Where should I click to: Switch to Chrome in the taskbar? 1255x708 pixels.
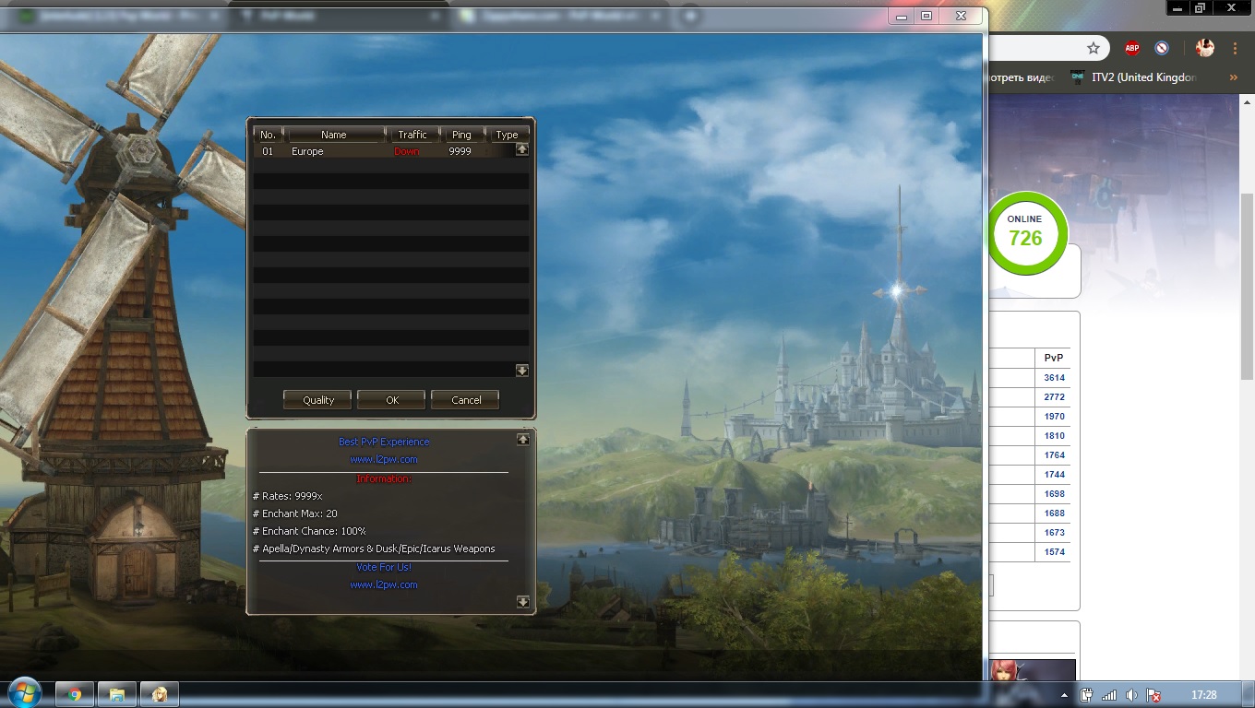pyautogui.click(x=75, y=694)
